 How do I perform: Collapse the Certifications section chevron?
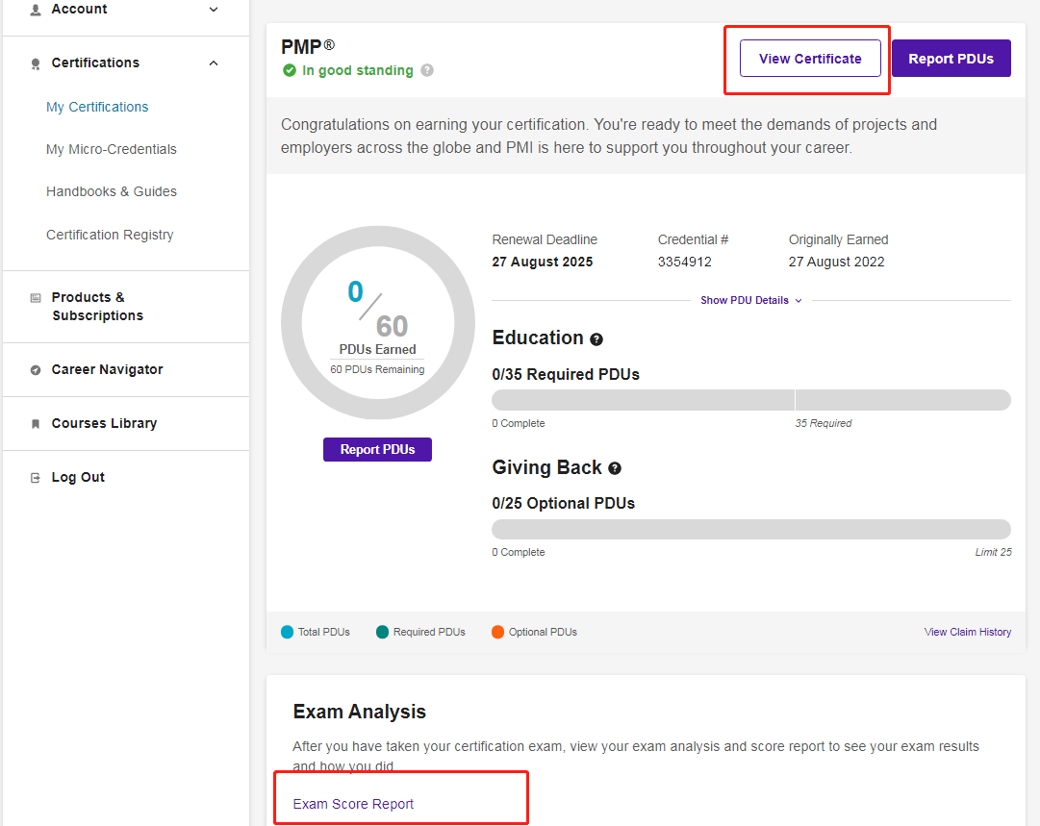[214, 63]
